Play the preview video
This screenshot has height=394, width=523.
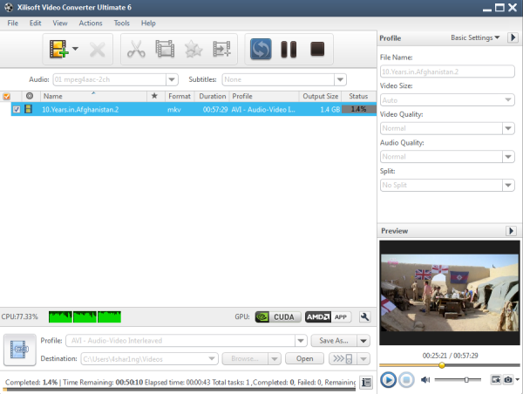pyautogui.click(x=388, y=380)
